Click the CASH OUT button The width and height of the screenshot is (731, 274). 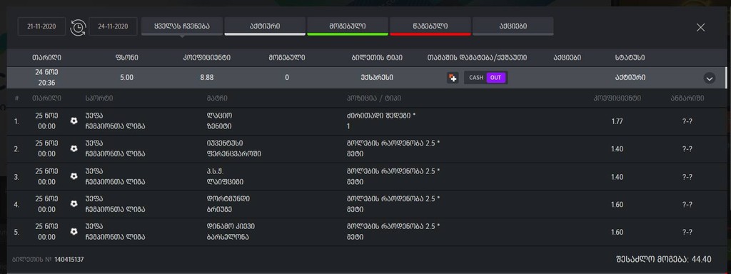pyautogui.click(x=485, y=78)
